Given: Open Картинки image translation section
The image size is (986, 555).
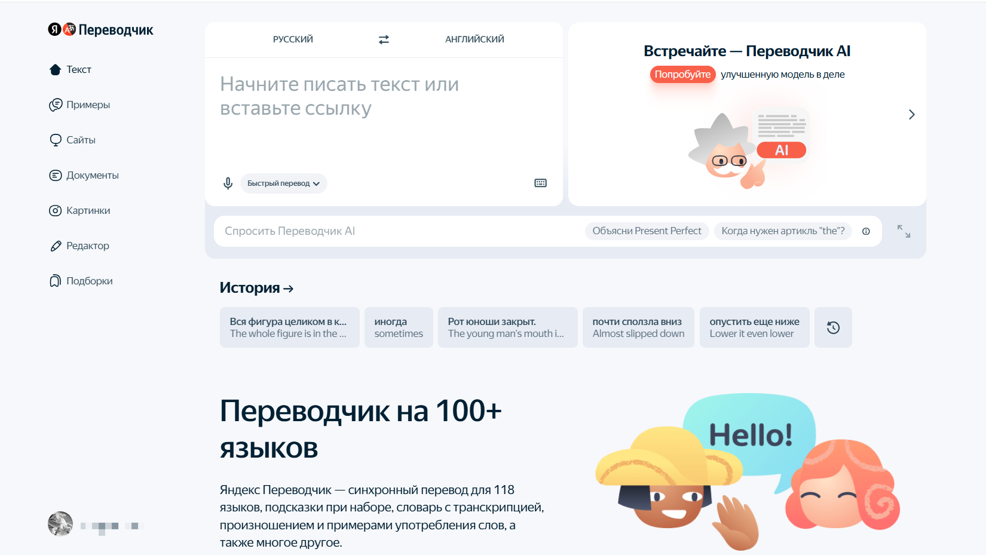Looking at the screenshot, I should [x=79, y=210].
